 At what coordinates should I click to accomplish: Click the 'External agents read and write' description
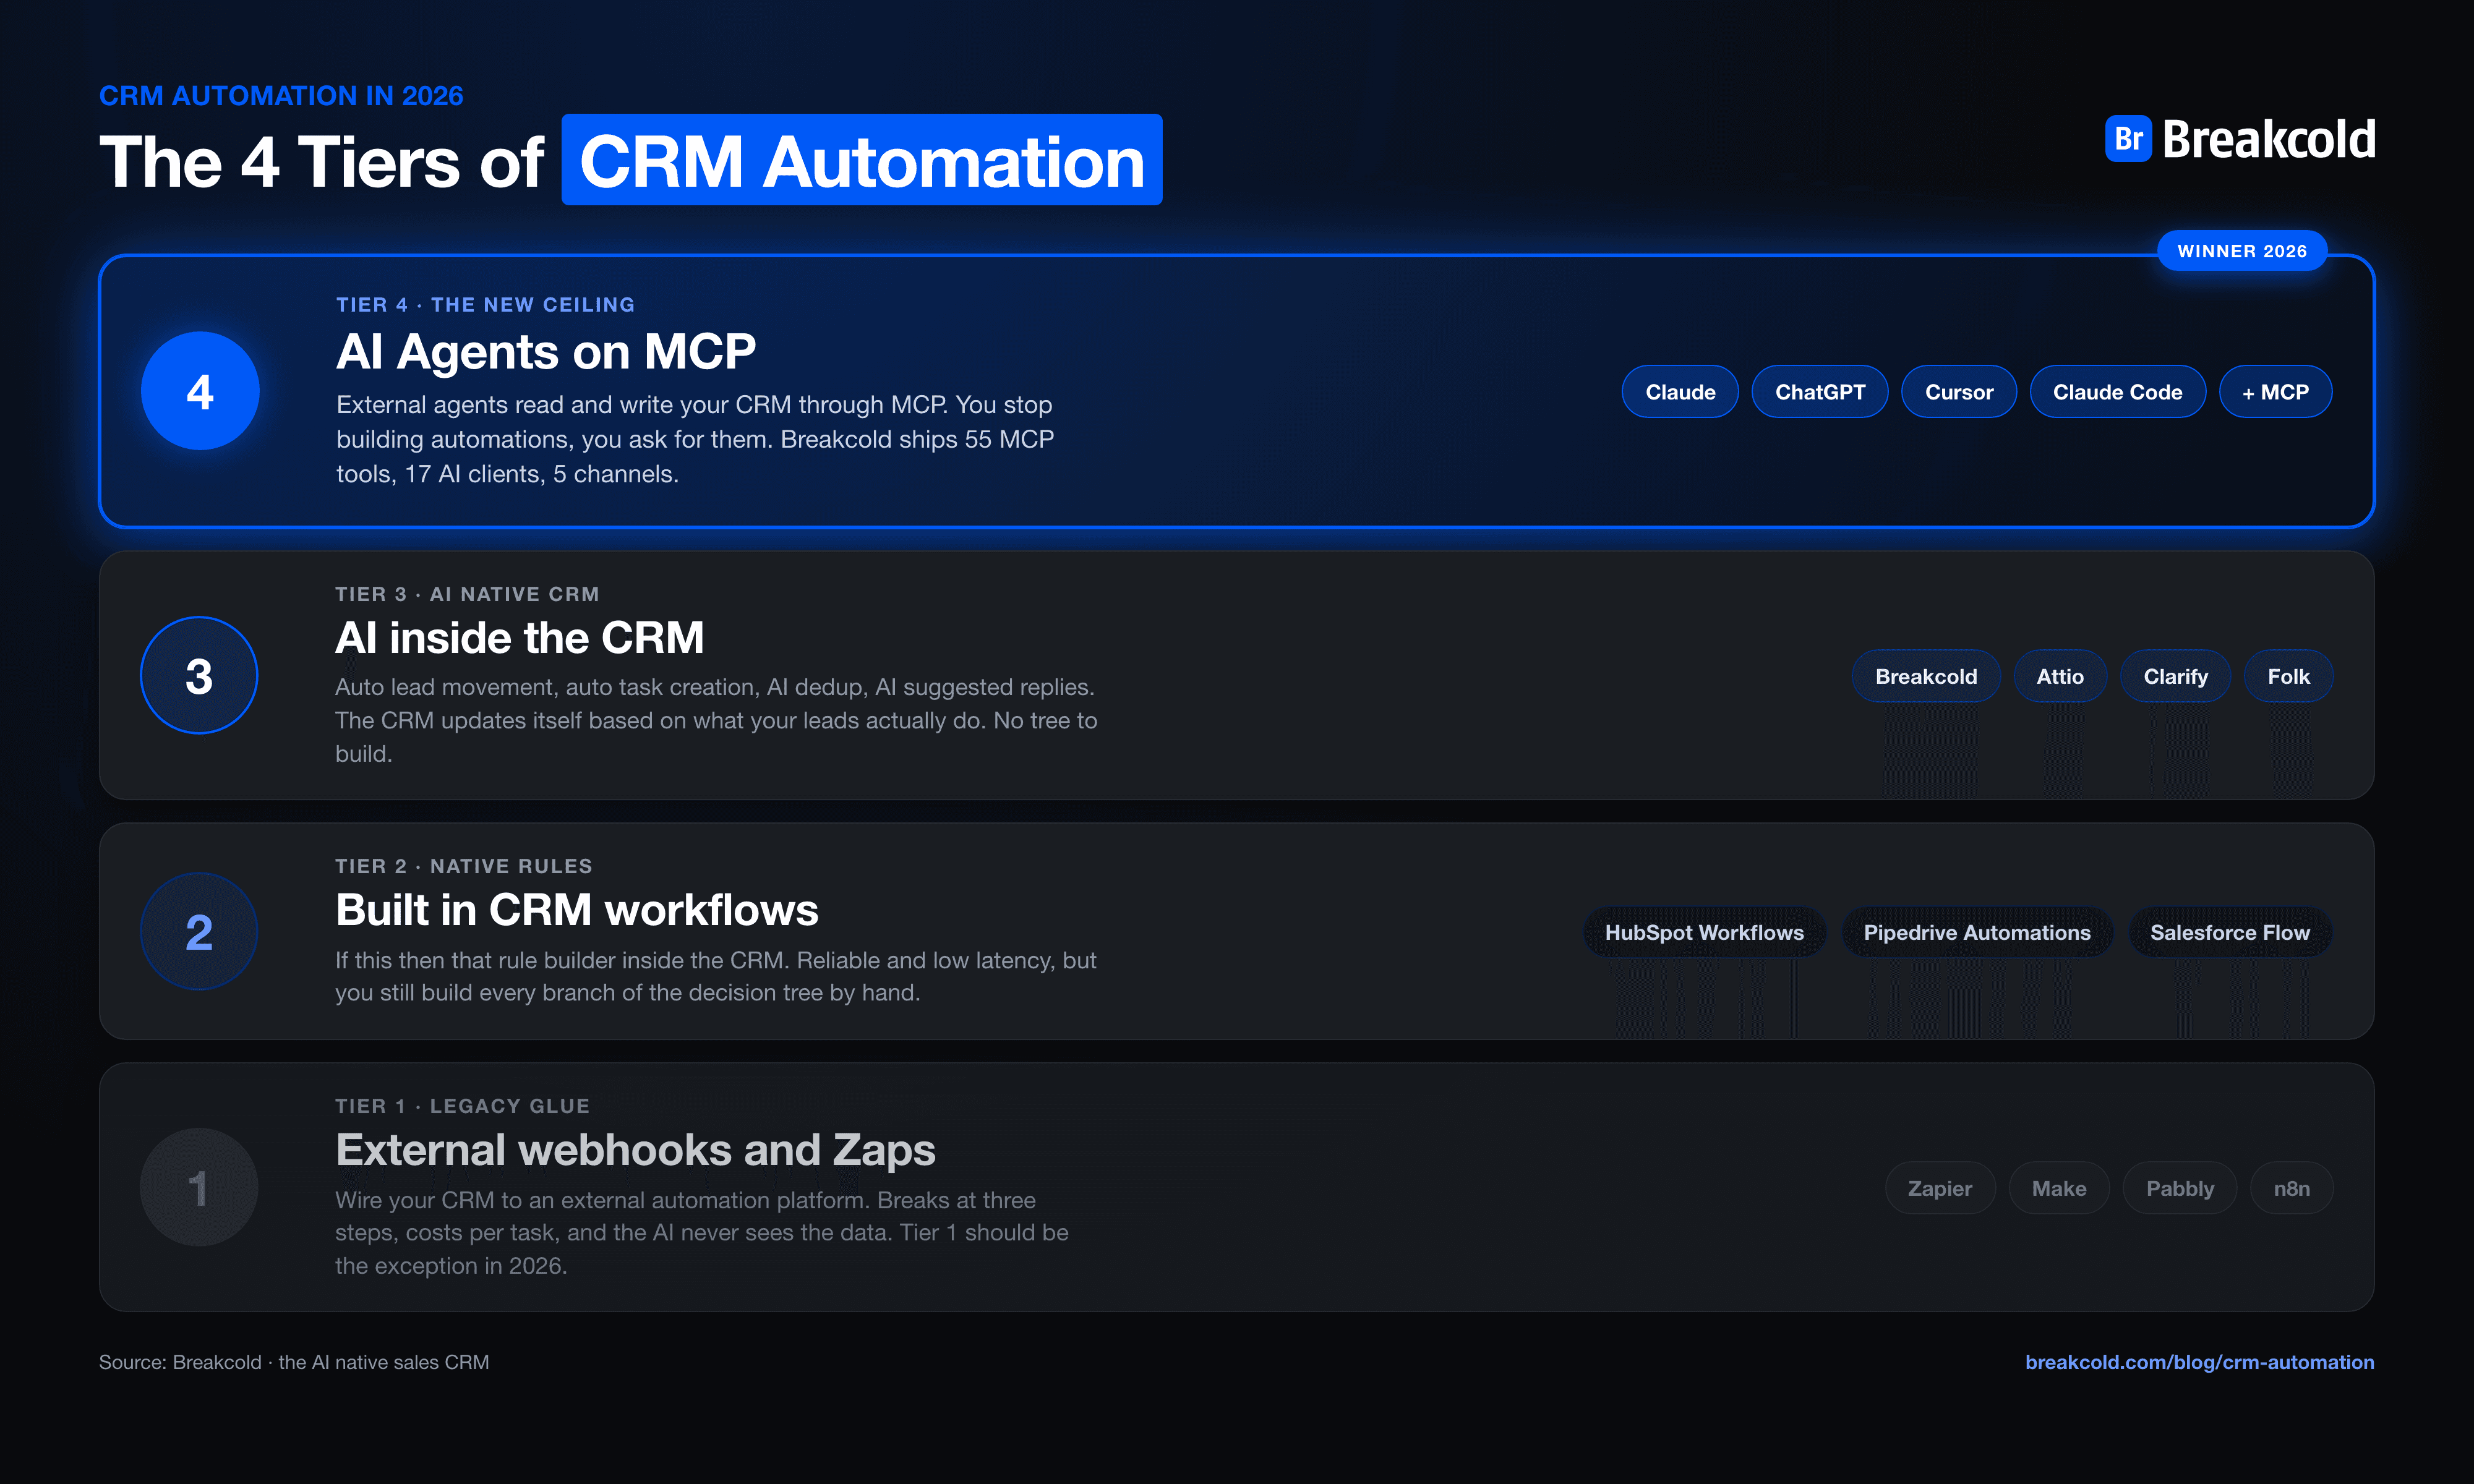tap(695, 439)
